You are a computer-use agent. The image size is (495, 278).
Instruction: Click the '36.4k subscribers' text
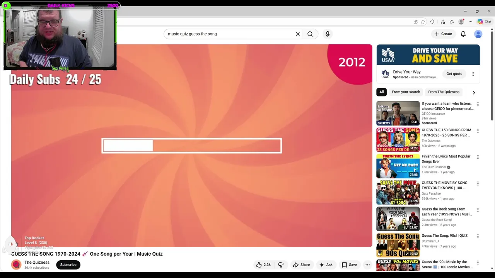tap(37, 268)
